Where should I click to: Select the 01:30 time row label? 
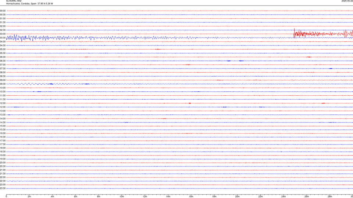click(x=3, y=22)
